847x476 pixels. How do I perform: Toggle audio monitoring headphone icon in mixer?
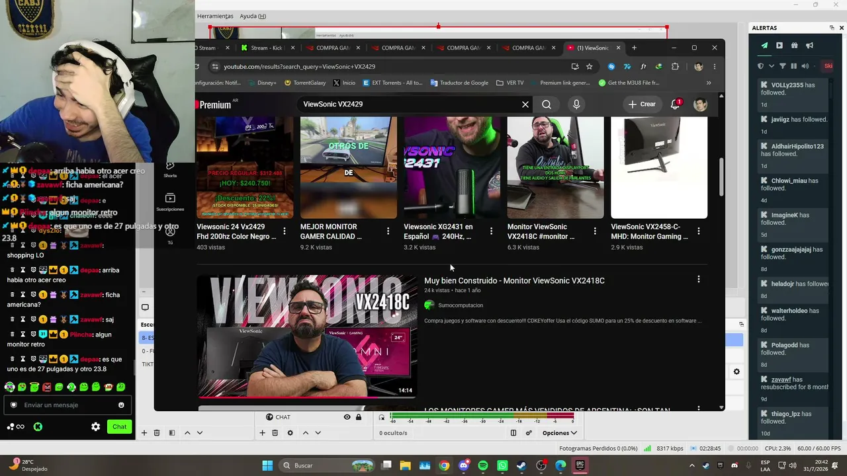[x=381, y=417]
